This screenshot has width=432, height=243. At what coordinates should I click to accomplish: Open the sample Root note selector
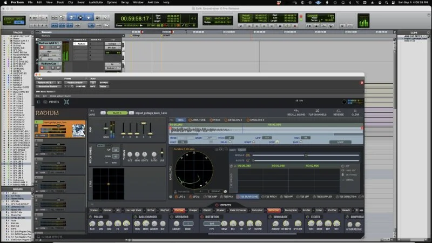click(183, 142)
